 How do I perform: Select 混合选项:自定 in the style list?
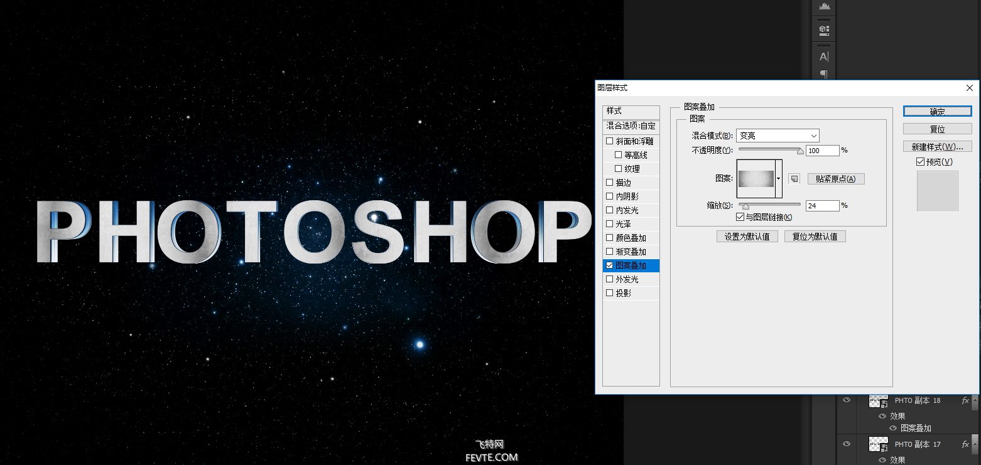(x=631, y=126)
